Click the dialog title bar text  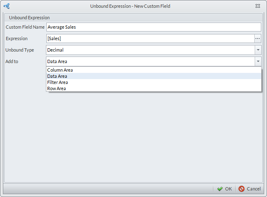(x=130, y=6)
